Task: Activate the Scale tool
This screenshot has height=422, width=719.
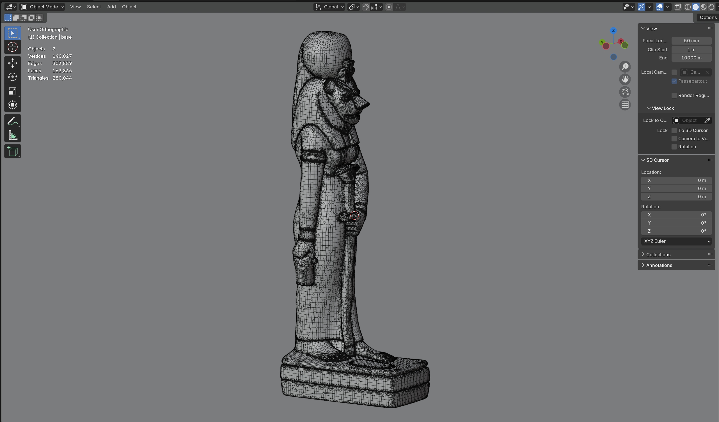Action: pyautogui.click(x=13, y=91)
